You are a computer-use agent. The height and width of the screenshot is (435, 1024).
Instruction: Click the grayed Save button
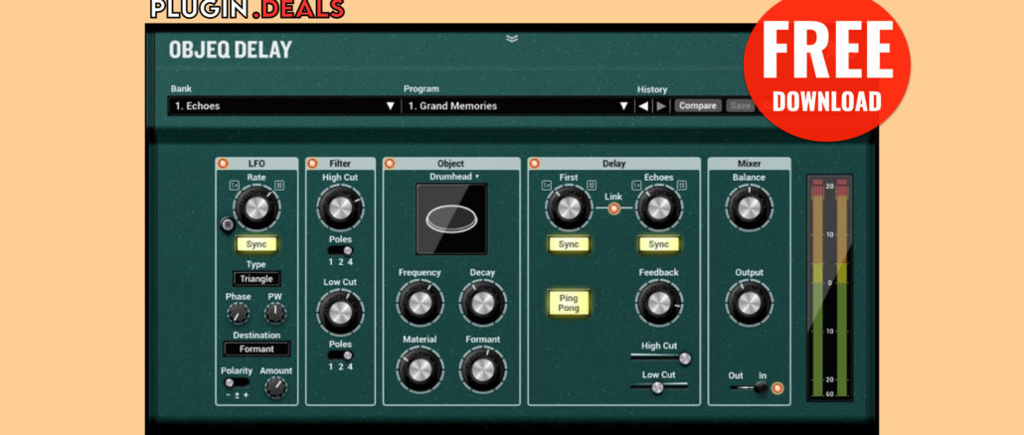(740, 105)
